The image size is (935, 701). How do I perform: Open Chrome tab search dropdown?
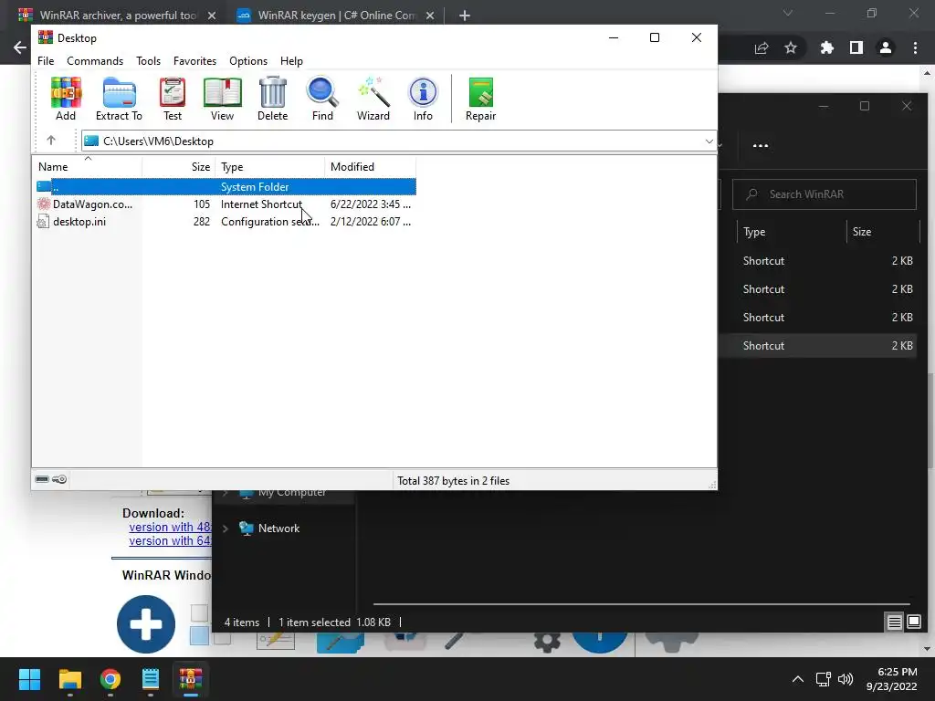[788, 13]
